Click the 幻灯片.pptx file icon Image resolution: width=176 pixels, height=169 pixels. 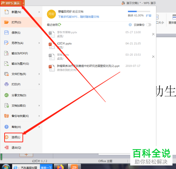[x=52, y=45]
